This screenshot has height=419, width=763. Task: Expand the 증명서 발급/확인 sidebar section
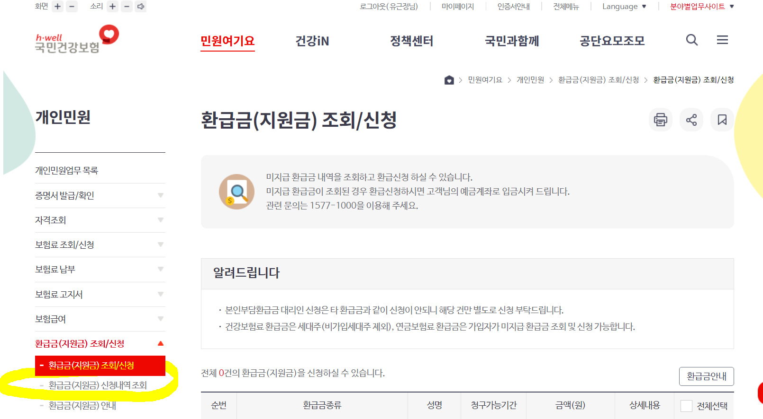point(100,195)
